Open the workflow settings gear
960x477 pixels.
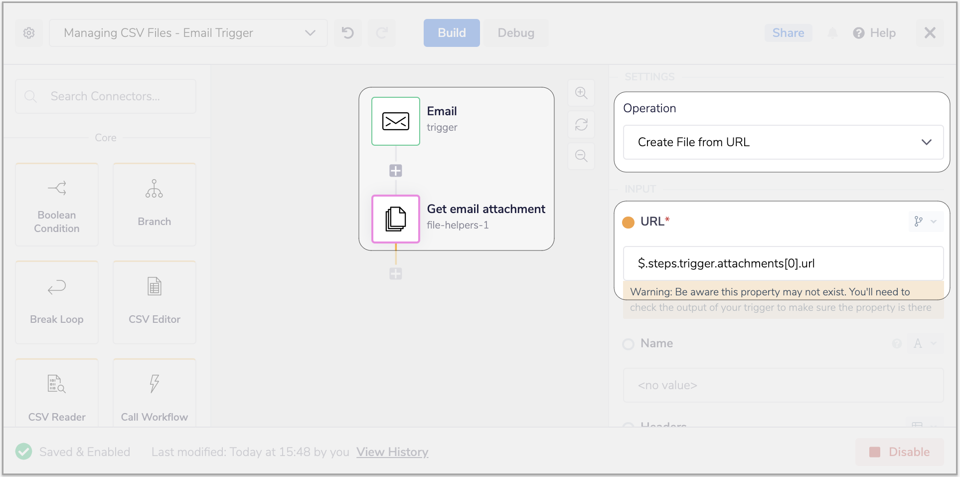click(29, 32)
